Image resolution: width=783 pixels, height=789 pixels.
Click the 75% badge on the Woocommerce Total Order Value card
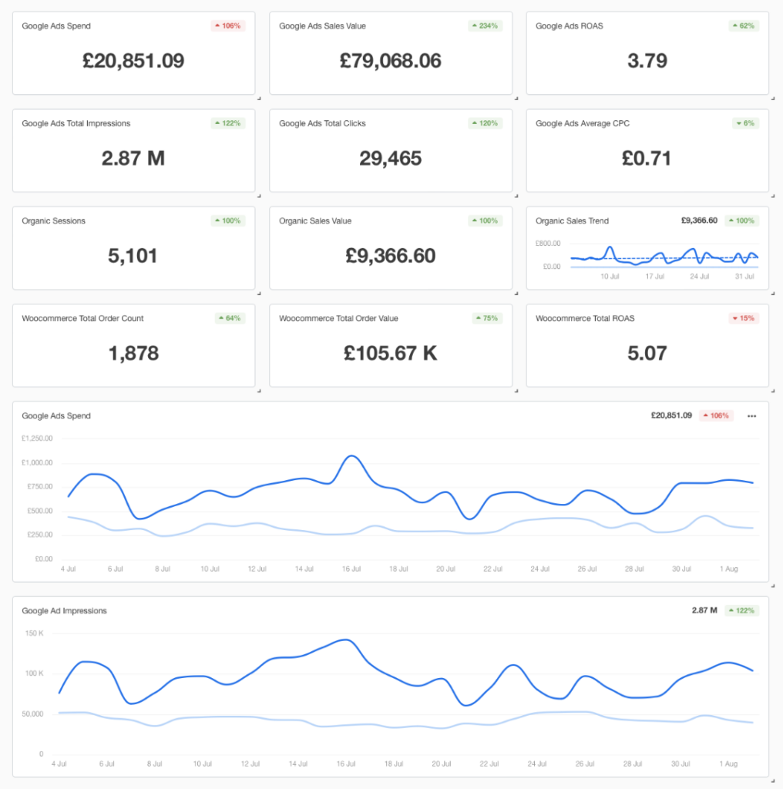click(x=487, y=318)
